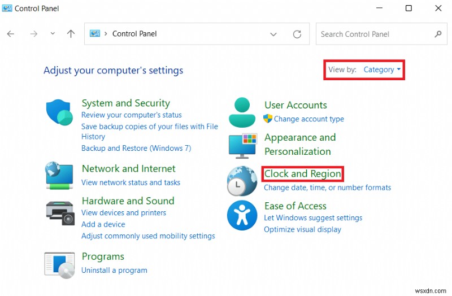Click the Clock and Region globe icon
452x296 pixels.
(242, 181)
